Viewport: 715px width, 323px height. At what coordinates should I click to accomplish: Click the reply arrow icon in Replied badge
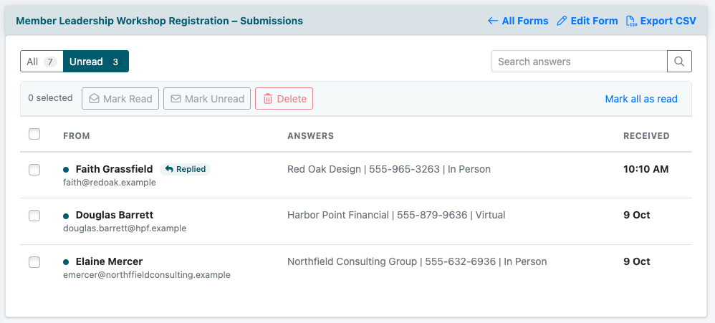pyautogui.click(x=169, y=169)
